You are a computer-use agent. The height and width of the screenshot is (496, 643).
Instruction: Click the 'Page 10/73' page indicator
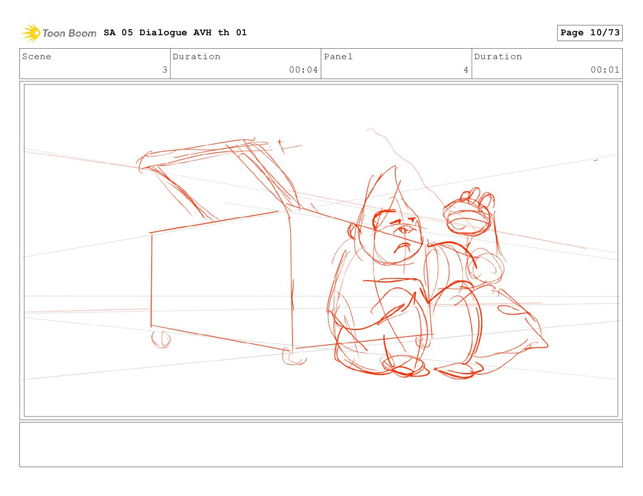[590, 33]
